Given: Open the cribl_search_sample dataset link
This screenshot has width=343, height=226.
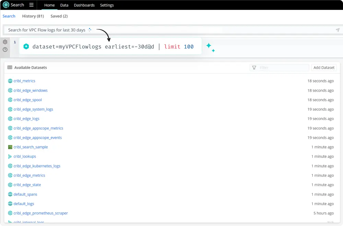Looking at the screenshot, I should 31,147.
